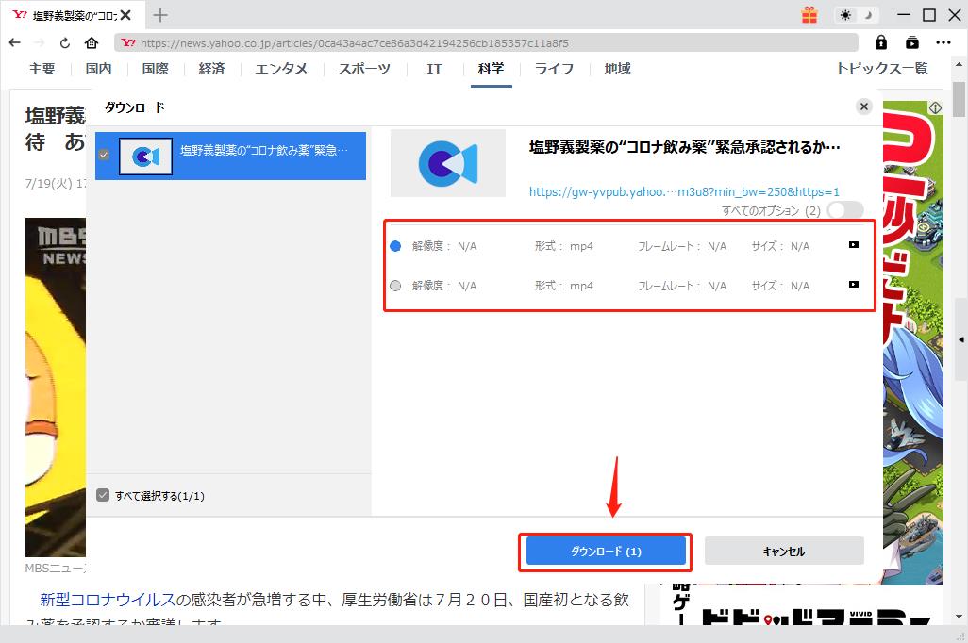Switch to light theme sun icon
Screen dimensions: 968x643
pyautogui.click(x=845, y=15)
